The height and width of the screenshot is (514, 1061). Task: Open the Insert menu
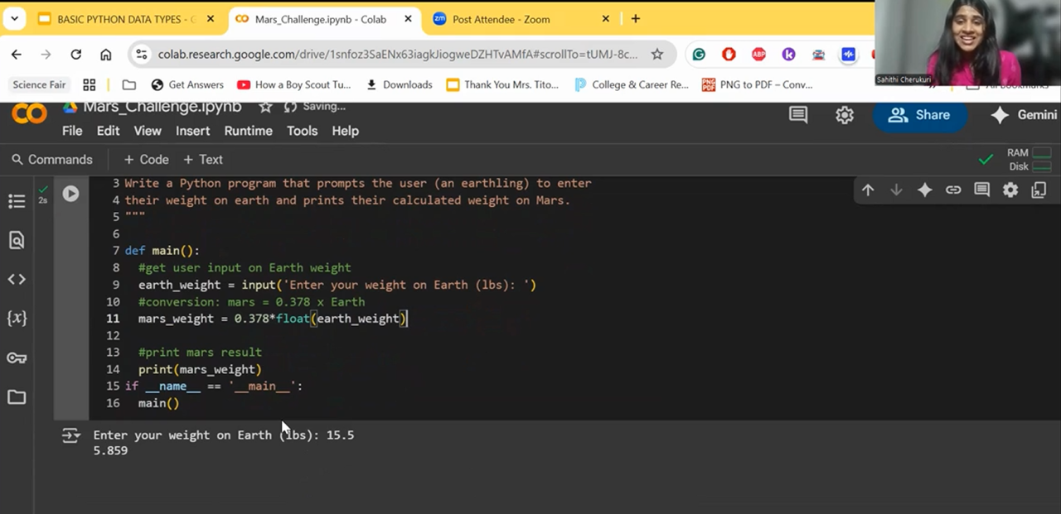pyautogui.click(x=192, y=131)
